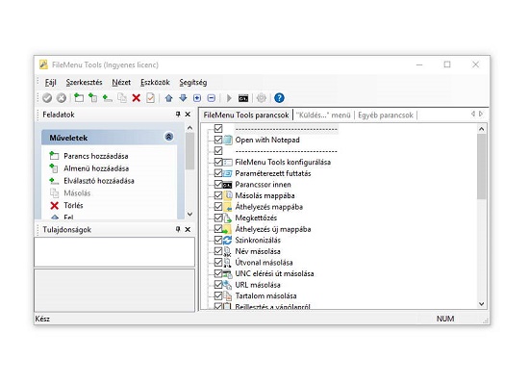
Task: Select the Áthelyezés új mappába row
Action: (x=273, y=229)
